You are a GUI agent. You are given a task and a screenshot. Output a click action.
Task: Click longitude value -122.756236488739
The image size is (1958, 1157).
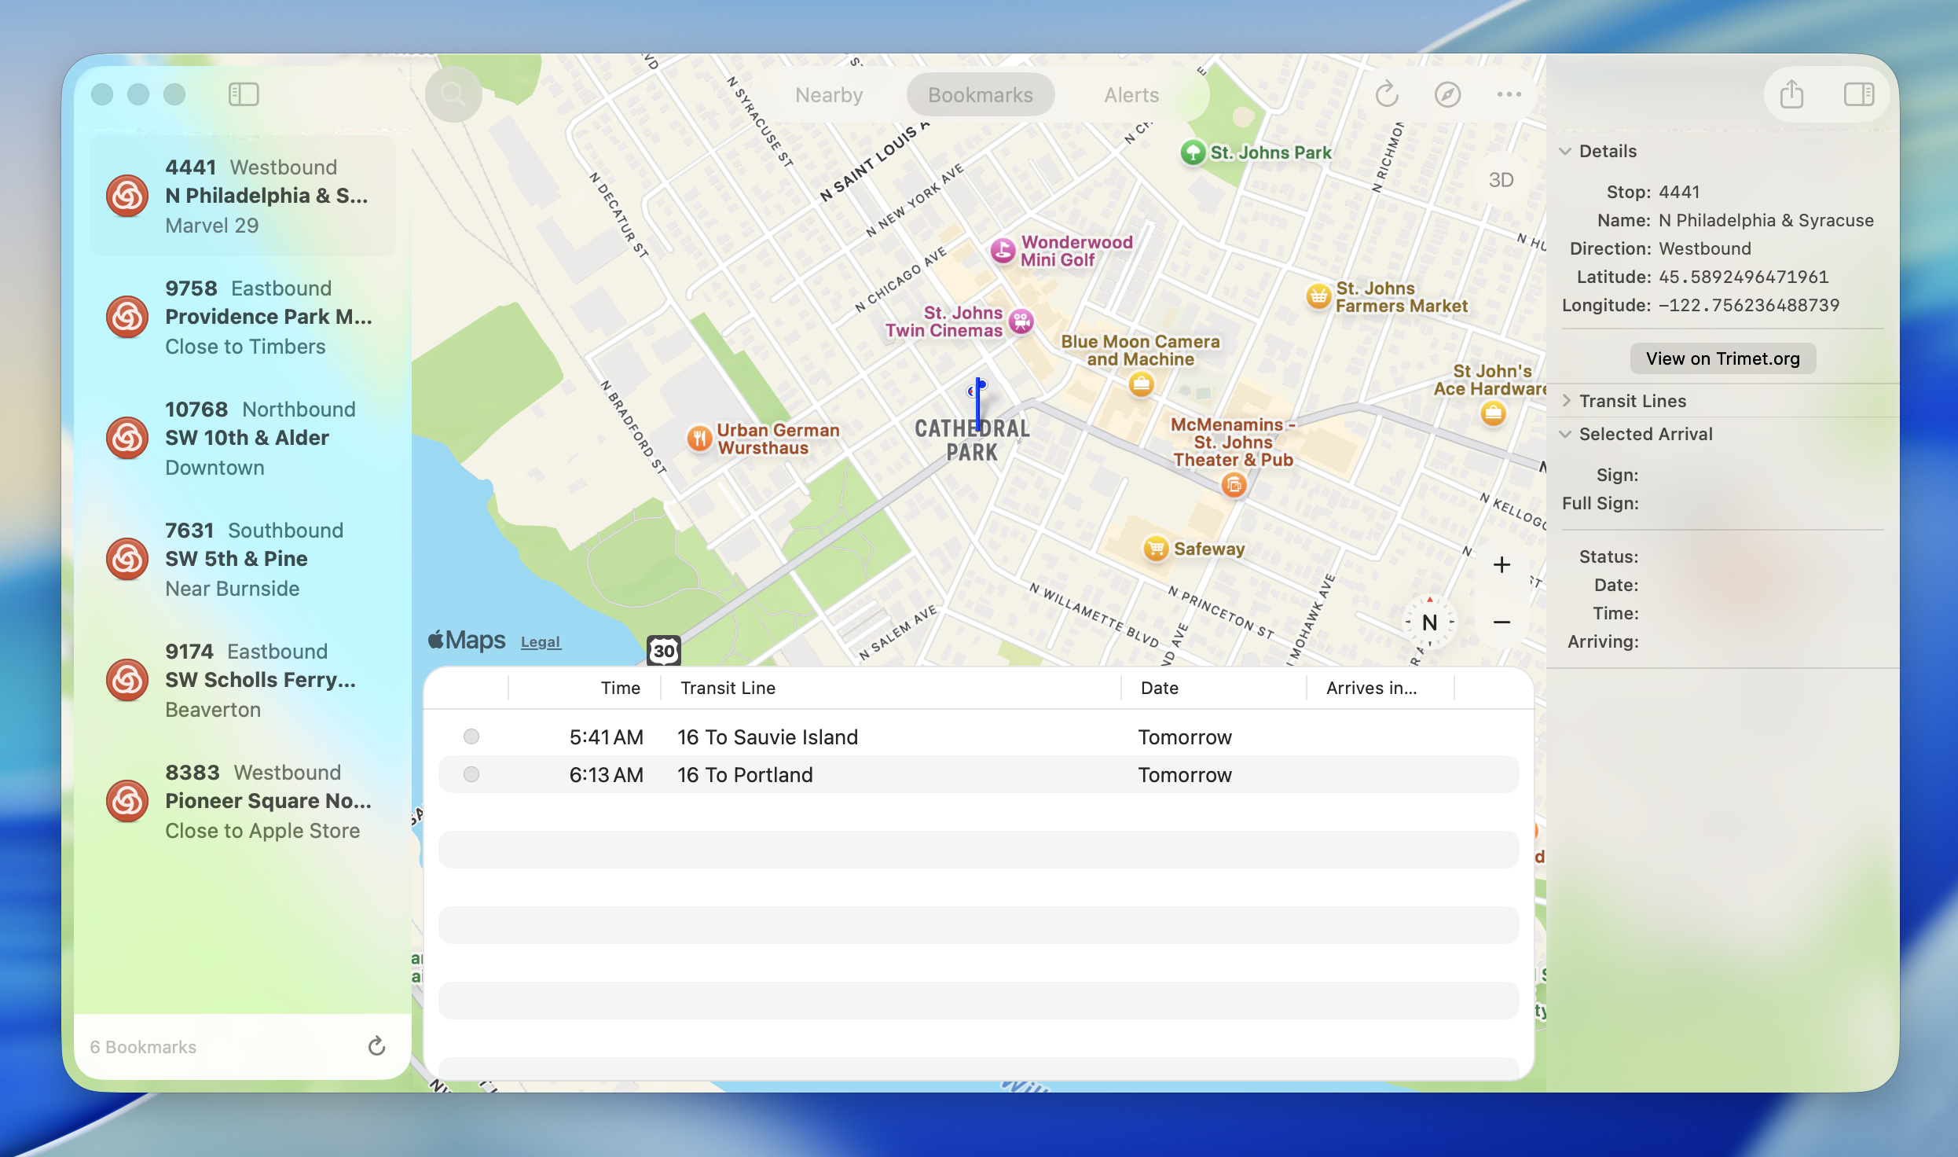pos(1749,305)
